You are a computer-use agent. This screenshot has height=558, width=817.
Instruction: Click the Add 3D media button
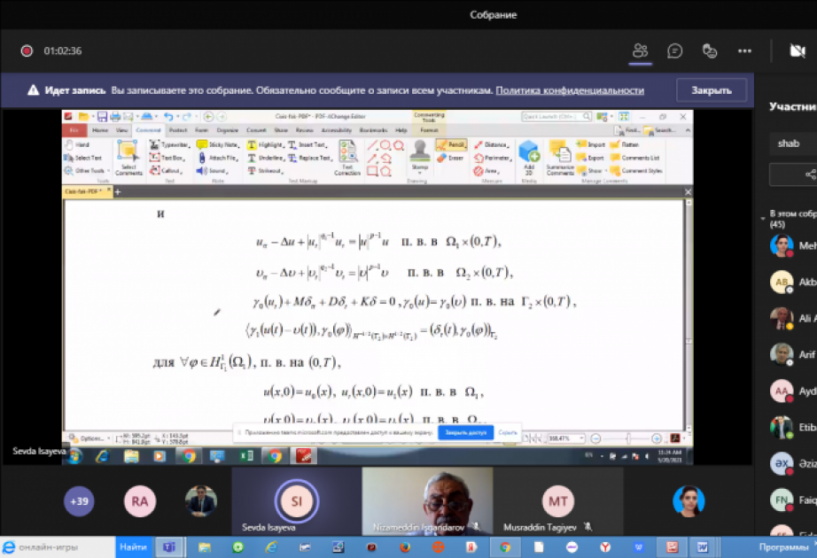[529, 158]
